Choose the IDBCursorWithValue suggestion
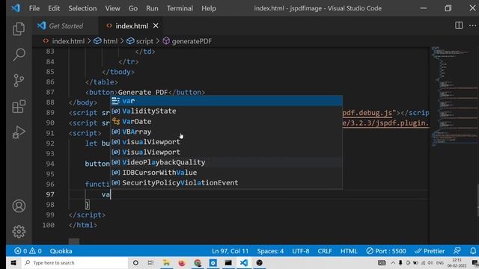 point(226,173)
